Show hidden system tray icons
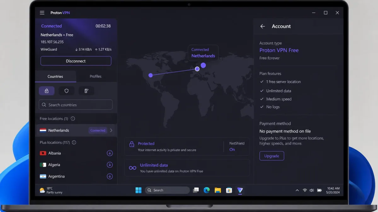The width and height of the screenshot is (378, 212). coord(297,190)
